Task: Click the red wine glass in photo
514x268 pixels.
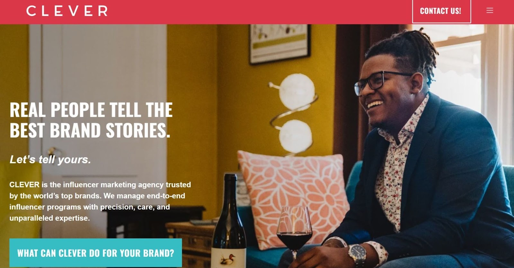Action: [294, 231]
